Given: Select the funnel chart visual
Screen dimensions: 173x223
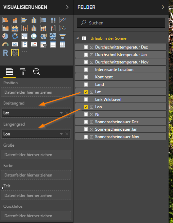Looking at the screenshot, I should pyautogui.click(x=63, y=36).
